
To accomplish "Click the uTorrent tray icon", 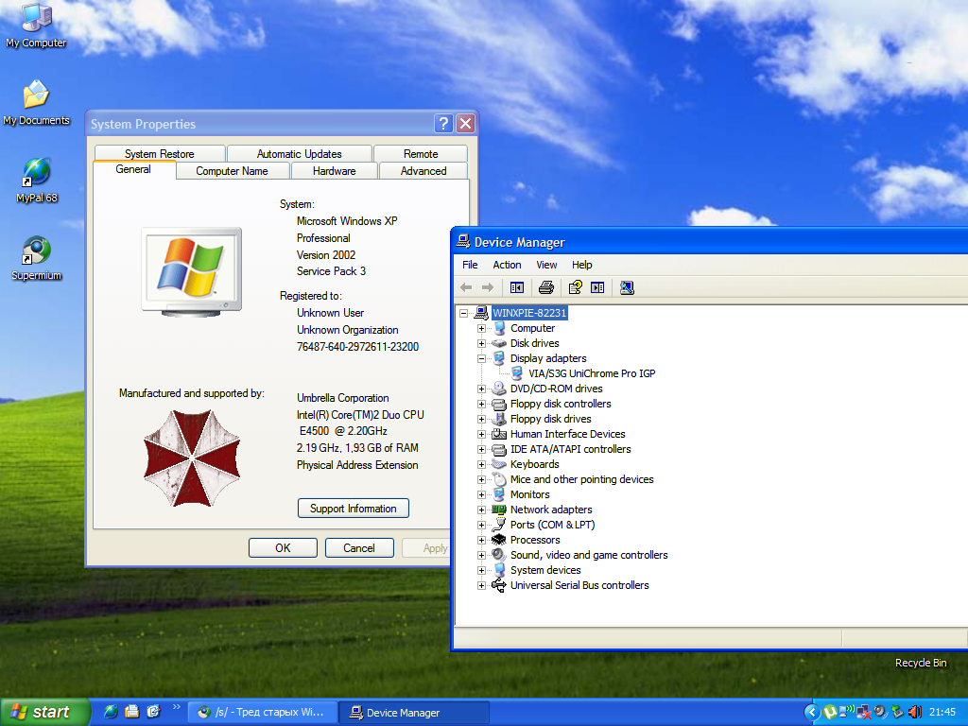I will click(830, 713).
